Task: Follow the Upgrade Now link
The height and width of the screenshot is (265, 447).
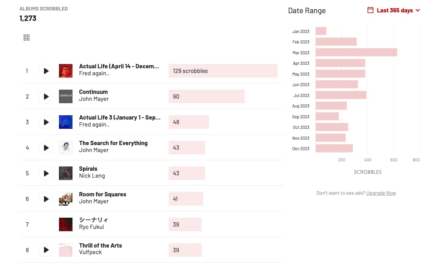Action: 381,193
